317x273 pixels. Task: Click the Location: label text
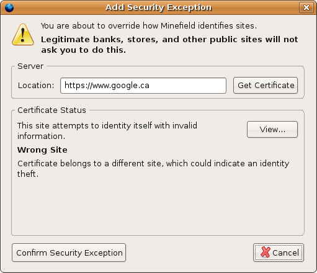click(x=36, y=86)
